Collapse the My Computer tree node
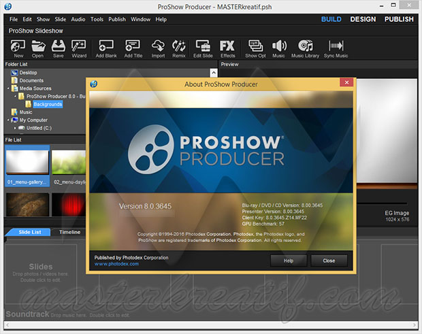 [x=8, y=120]
